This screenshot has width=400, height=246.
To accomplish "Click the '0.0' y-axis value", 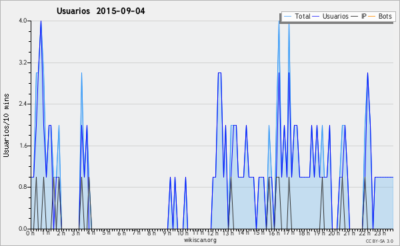I will pos(23,229).
